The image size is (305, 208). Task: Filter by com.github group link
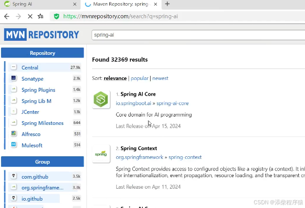35,177
